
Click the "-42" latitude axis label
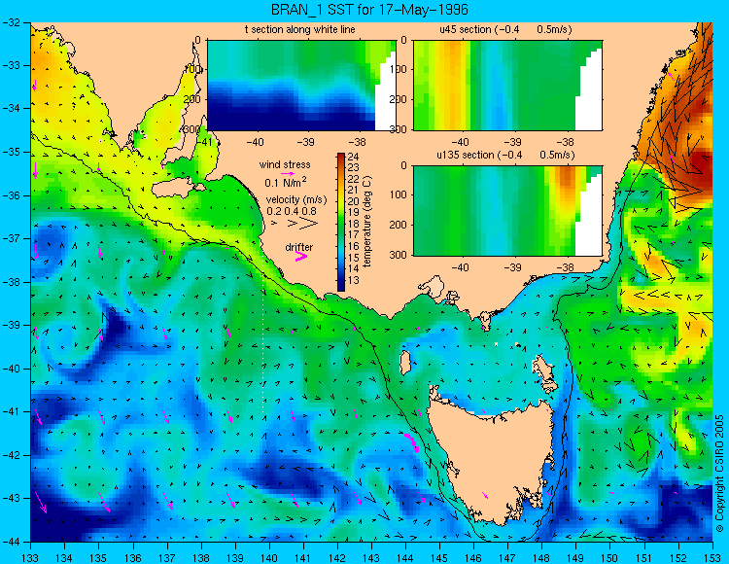point(10,455)
